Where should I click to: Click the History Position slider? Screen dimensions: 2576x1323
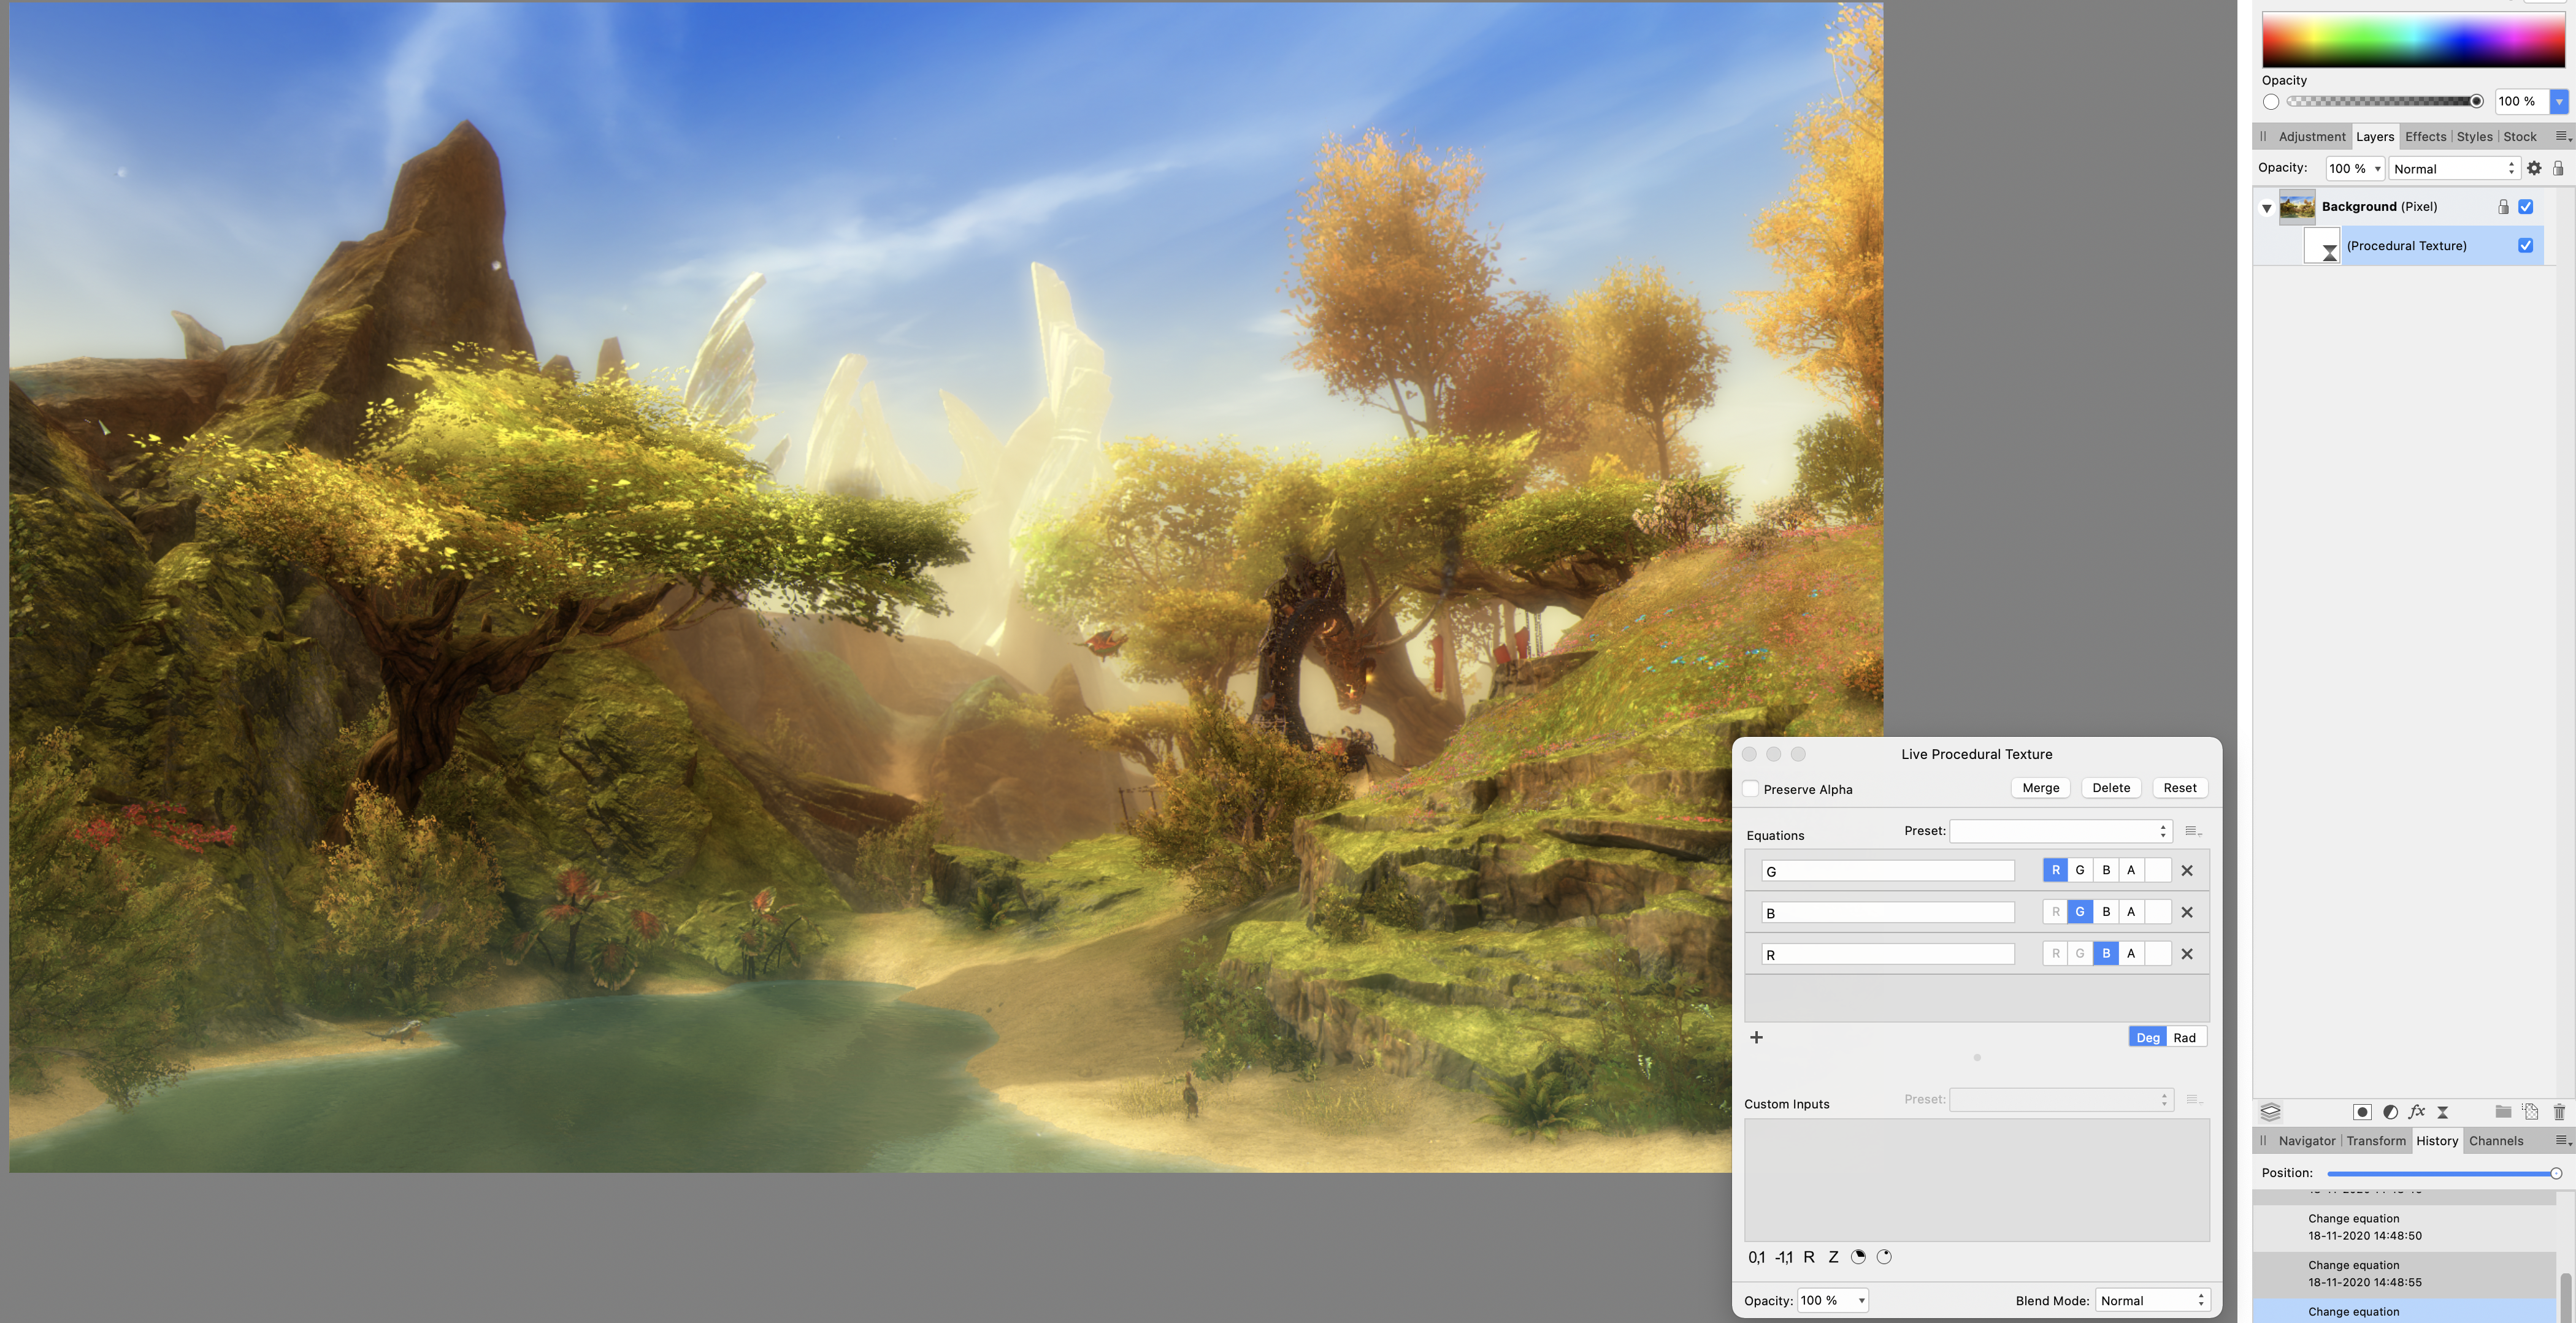click(x=2443, y=1173)
